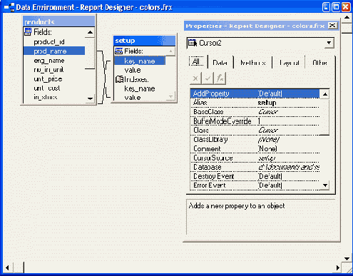353x276 pixels.
Task: Select key_name index under Indexes
Action: [140, 88]
